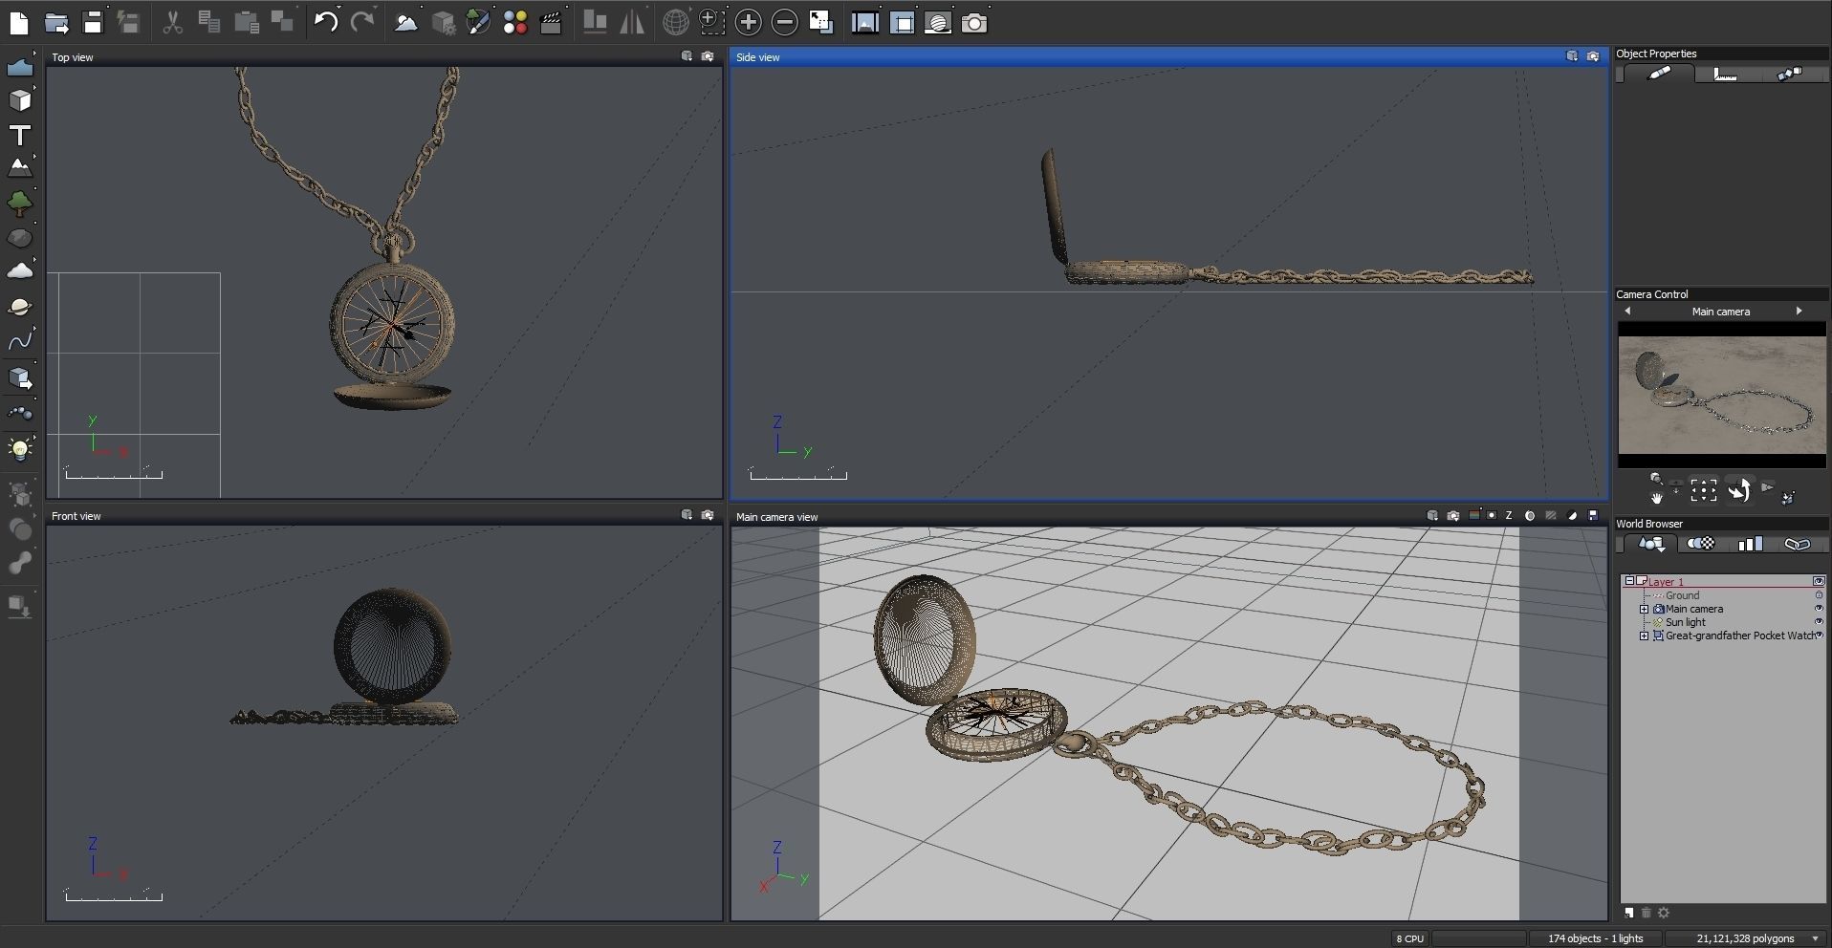Add a rock object
The height and width of the screenshot is (948, 1832).
20,237
